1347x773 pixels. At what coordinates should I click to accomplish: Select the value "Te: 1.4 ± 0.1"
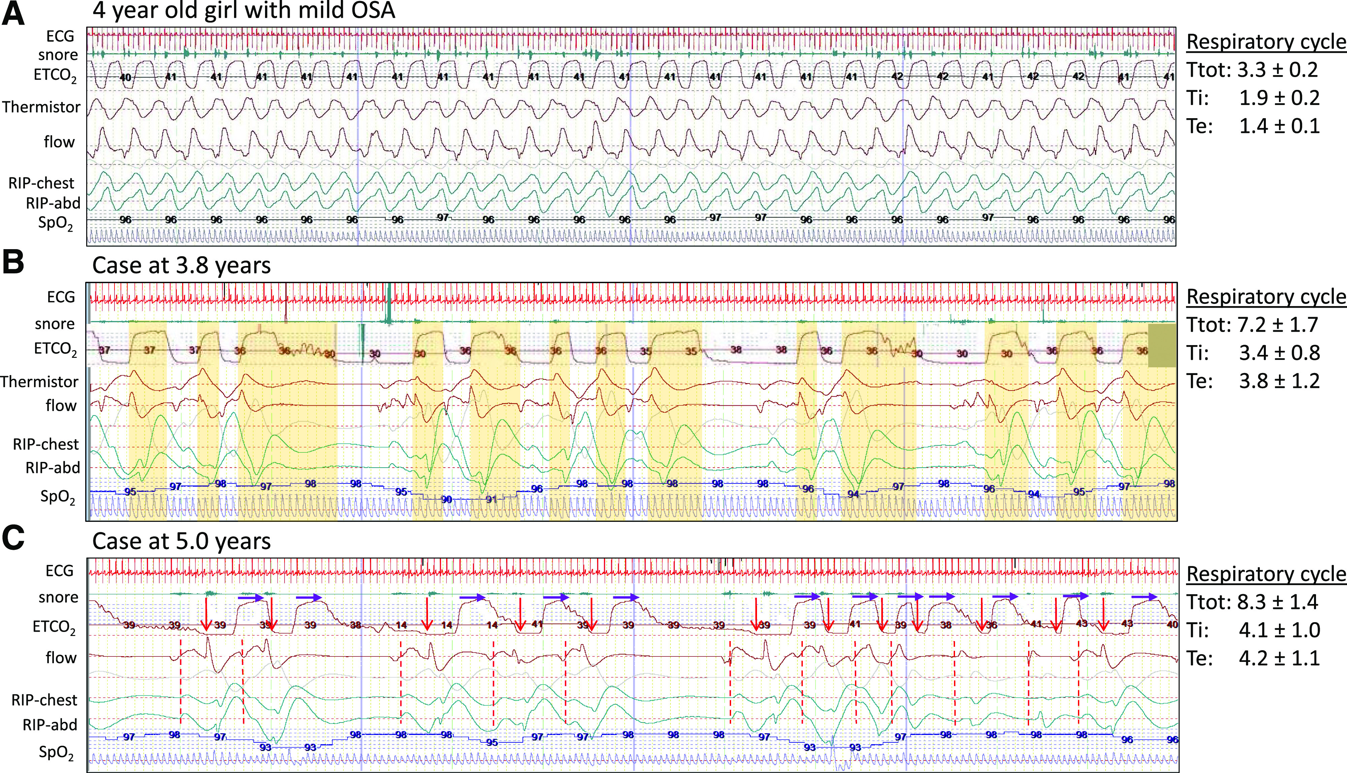(1253, 126)
